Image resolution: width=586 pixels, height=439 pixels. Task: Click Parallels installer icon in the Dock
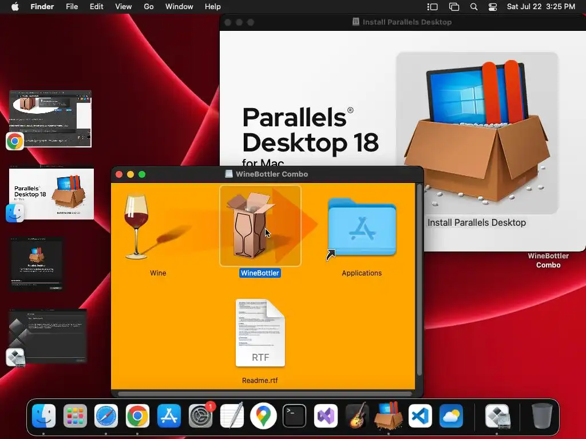pyautogui.click(x=389, y=416)
